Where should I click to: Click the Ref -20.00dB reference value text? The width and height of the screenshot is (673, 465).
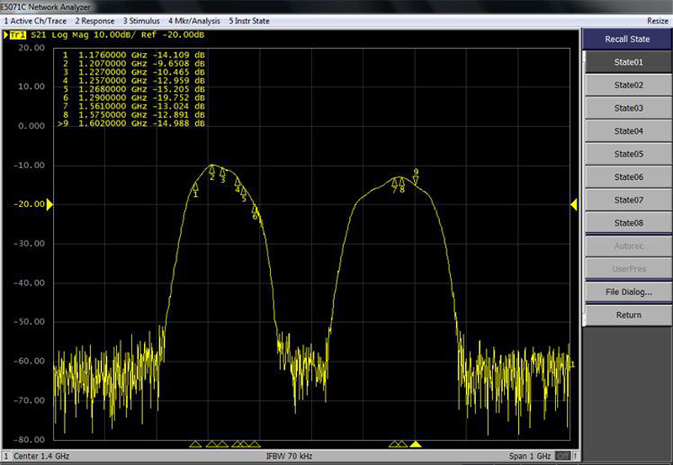172,34
